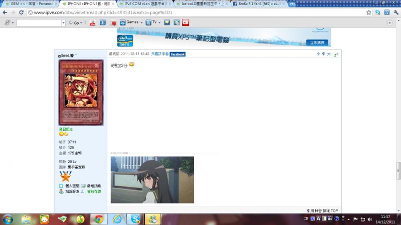This screenshot has height=225, width=401.
Task: Open the Chrome wrench settings menu
Action: (x=396, y=12)
